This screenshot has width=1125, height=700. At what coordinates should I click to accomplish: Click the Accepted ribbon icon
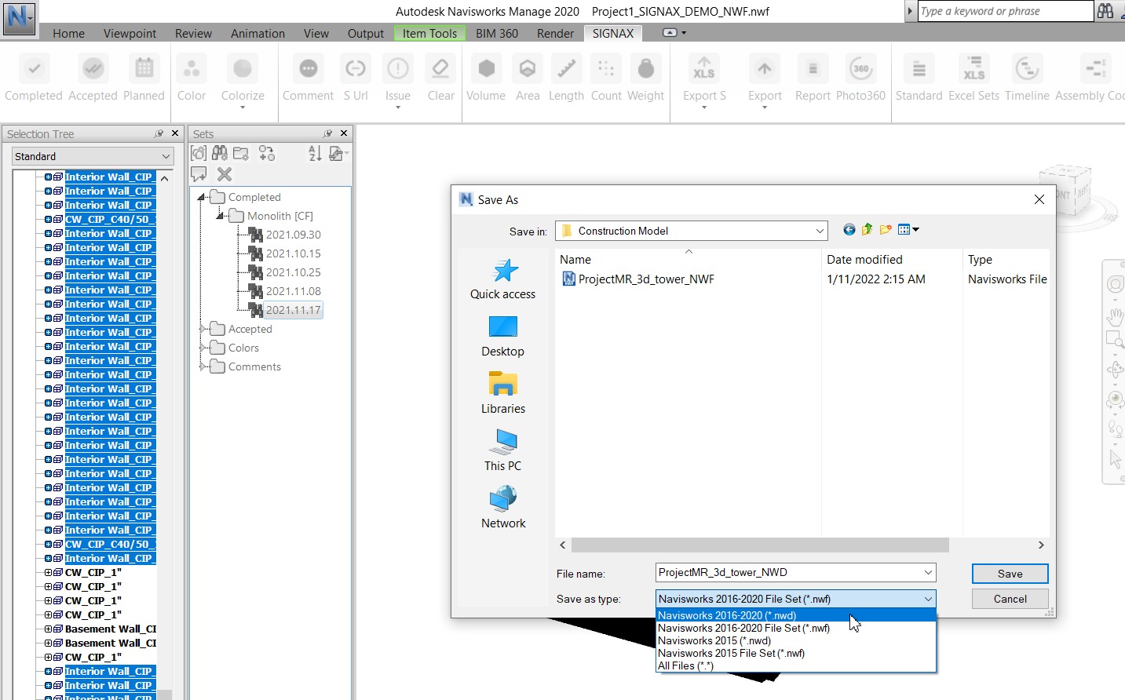[x=93, y=69]
